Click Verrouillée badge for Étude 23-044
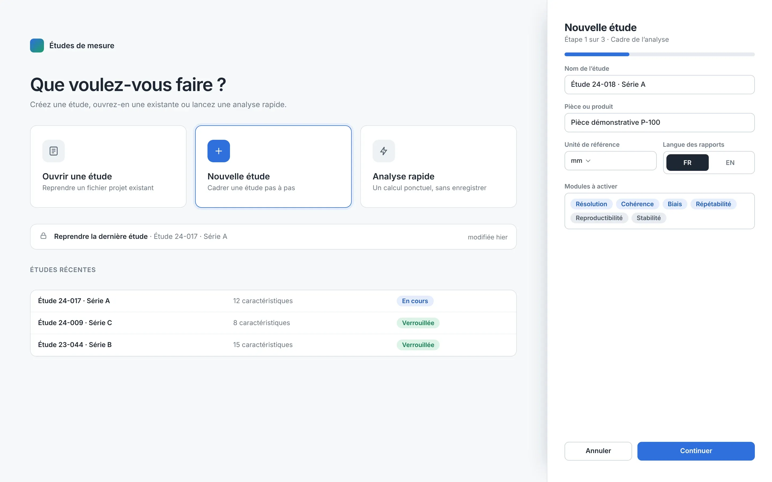The width and height of the screenshot is (772, 482). pos(418,345)
